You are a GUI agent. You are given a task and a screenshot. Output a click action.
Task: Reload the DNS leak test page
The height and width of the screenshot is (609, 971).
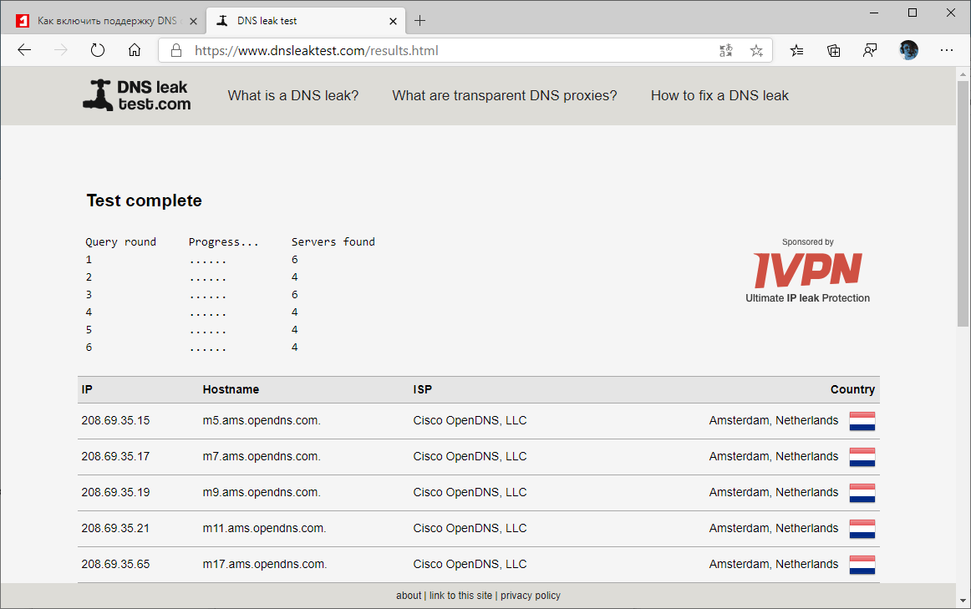pyautogui.click(x=98, y=50)
